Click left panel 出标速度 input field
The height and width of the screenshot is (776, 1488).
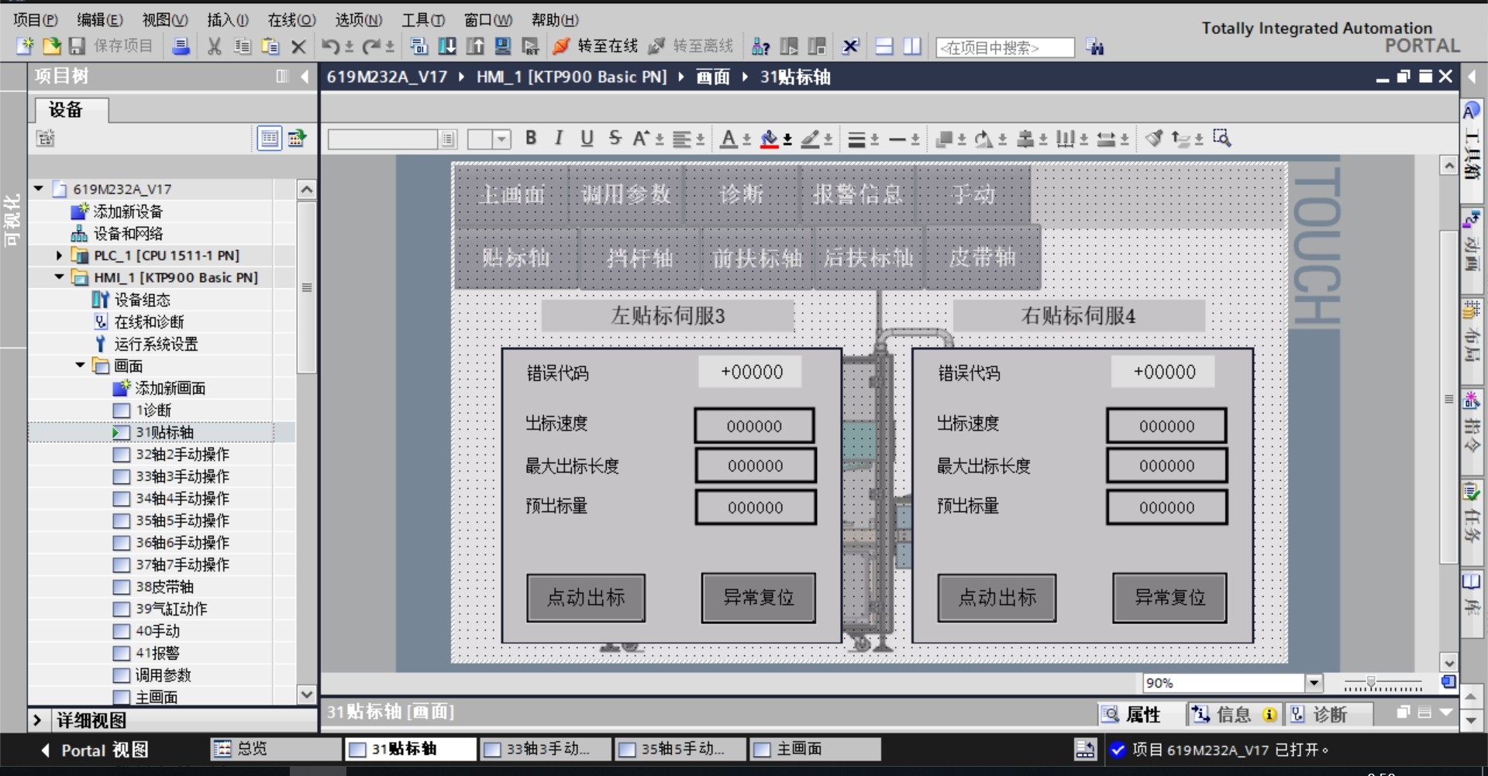tap(754, 426)
